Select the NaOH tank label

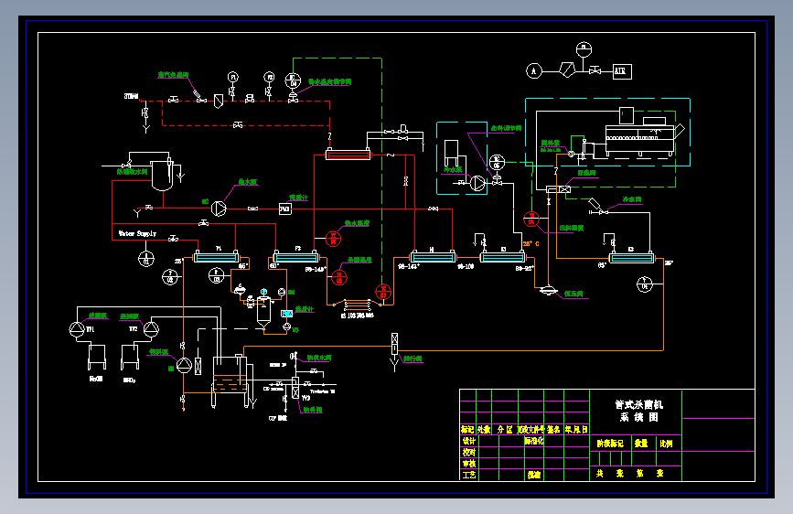[96, 379]
